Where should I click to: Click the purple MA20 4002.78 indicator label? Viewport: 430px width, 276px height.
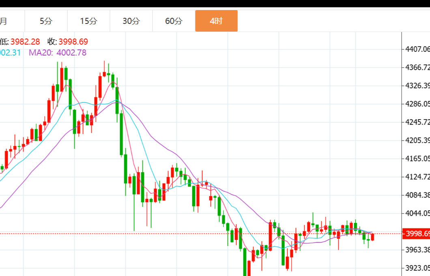[x=57, y=53]
